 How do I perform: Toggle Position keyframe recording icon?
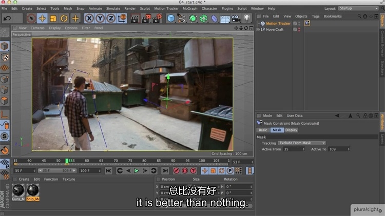click(204, 170)
